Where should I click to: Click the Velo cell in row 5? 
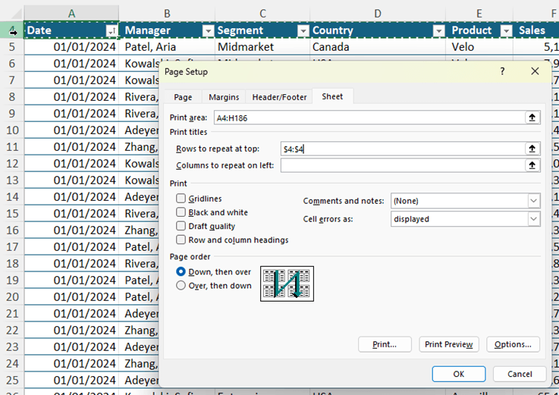[479, 47]
